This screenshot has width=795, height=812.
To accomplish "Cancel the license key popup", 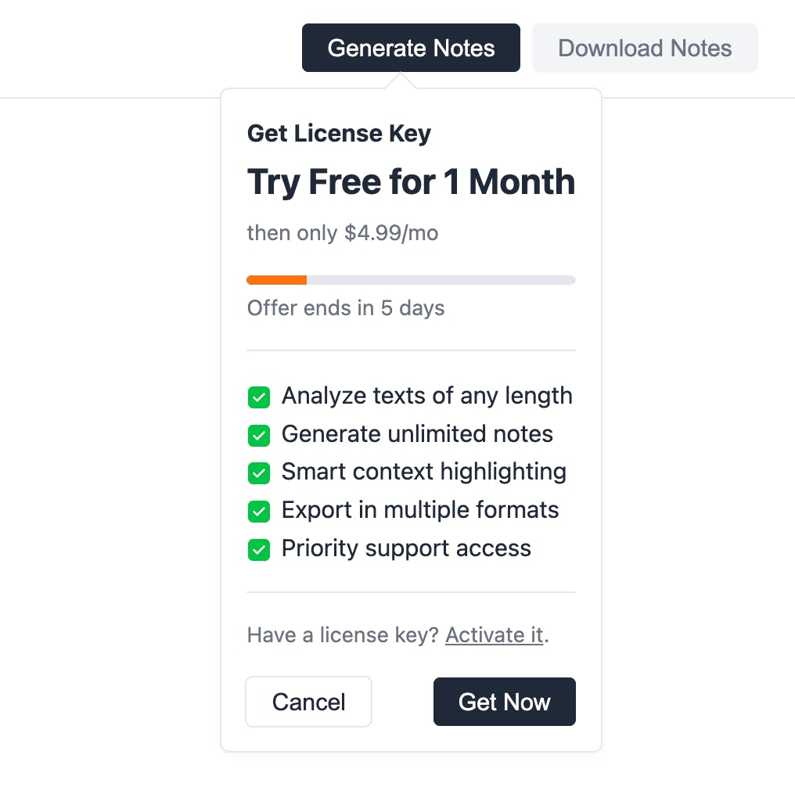I will pyautogui.click(x=308, y=702).
